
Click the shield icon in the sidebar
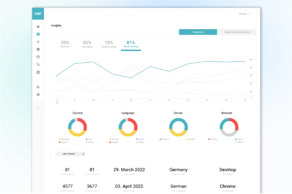(x=38, y=49)
